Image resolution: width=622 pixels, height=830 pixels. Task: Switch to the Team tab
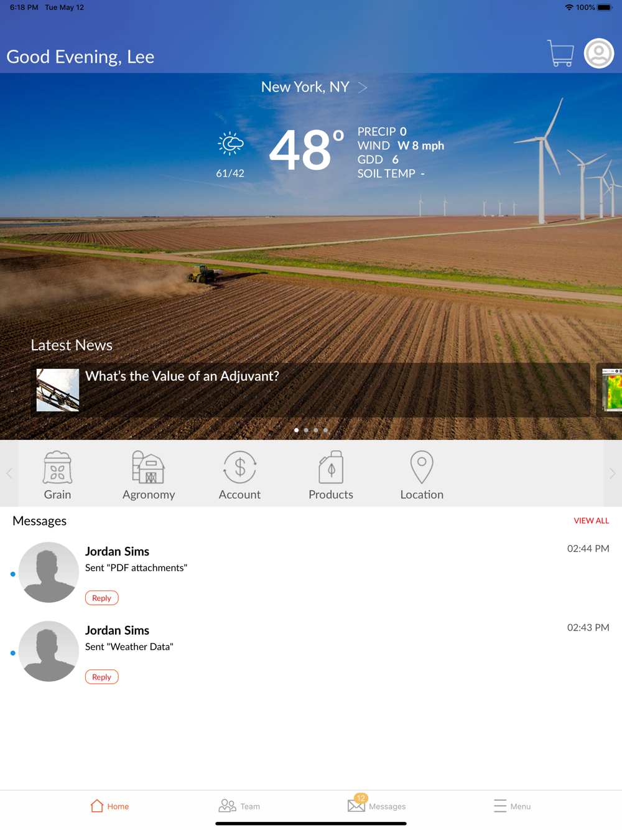click(x=239, y=806)
